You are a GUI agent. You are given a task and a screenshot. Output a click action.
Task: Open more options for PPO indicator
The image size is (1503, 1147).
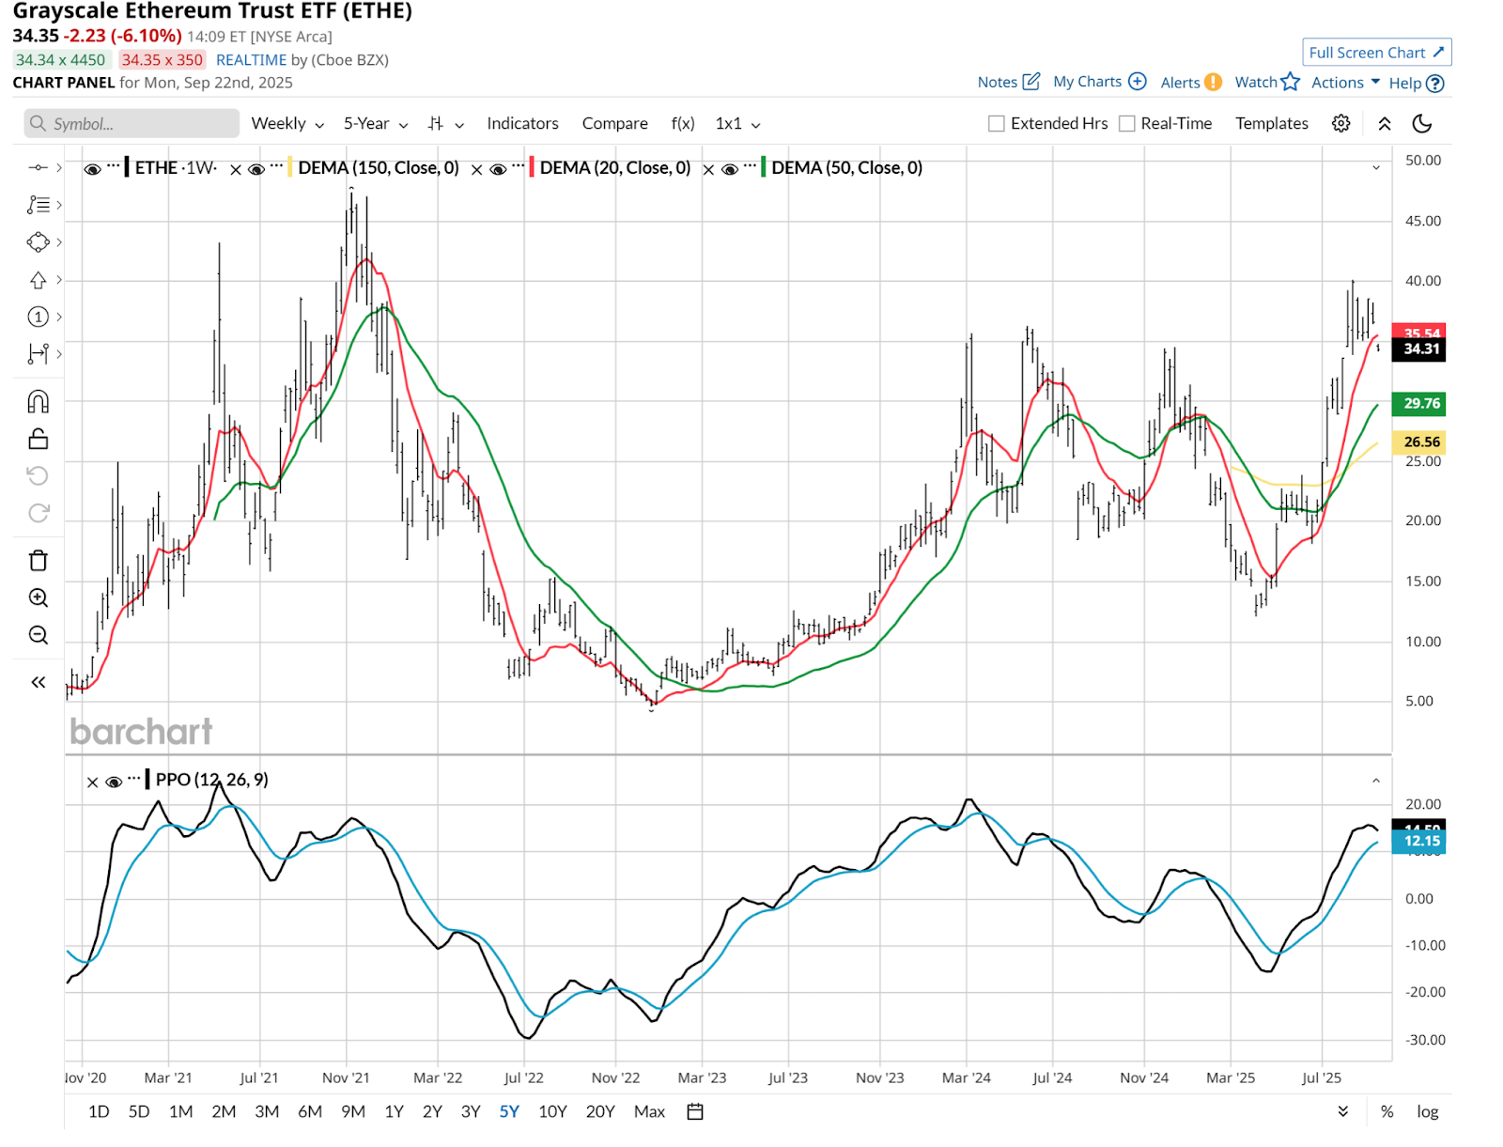134,778
